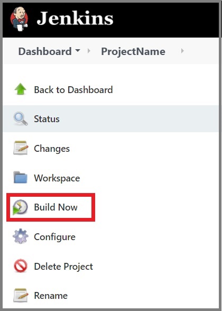
Task: Click the green up arrow icon
Action: 21,89
